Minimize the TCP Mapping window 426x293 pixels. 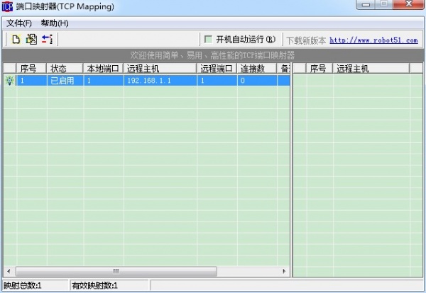pyautogui.click(x=366, y=5)
